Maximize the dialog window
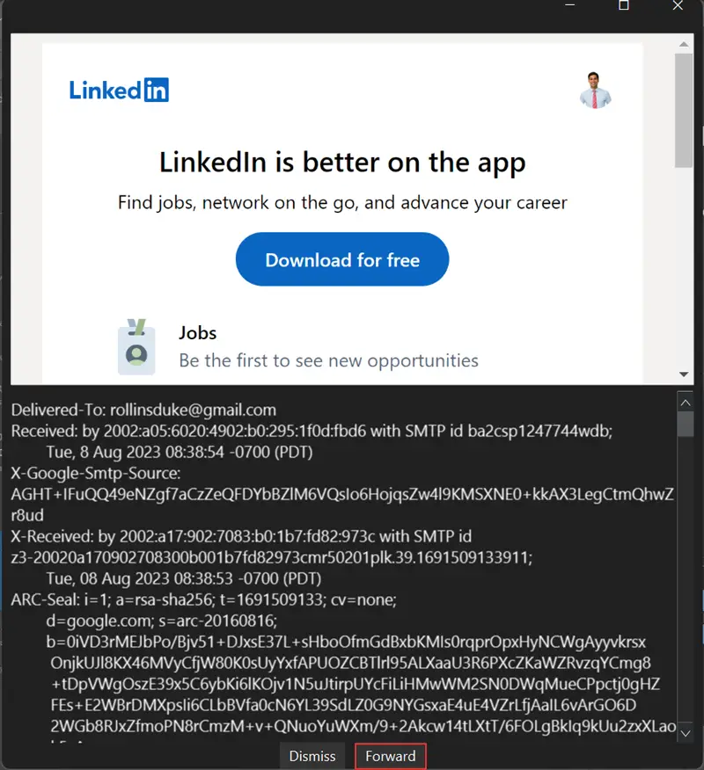Screen dimensions: 704x770 pos(624,5)
